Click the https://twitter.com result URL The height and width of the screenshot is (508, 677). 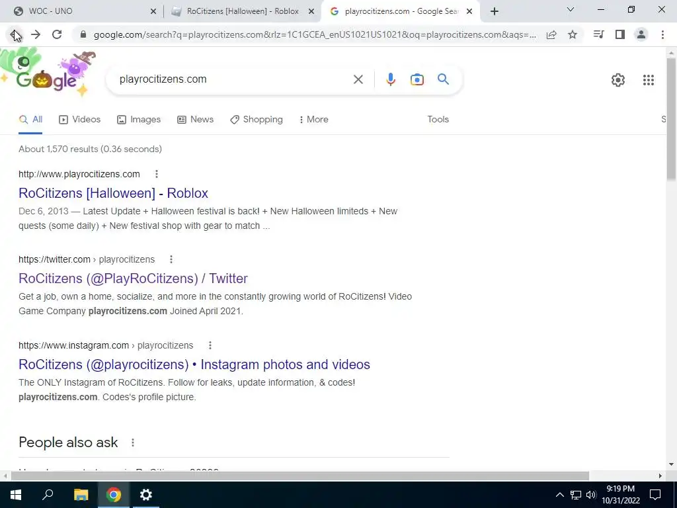[87, 259]
